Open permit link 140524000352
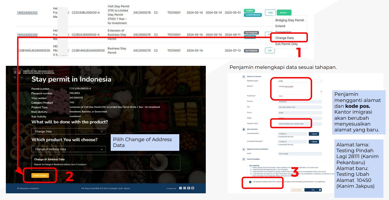This screenshot has width=389, height=200. [x=27, y=13]
